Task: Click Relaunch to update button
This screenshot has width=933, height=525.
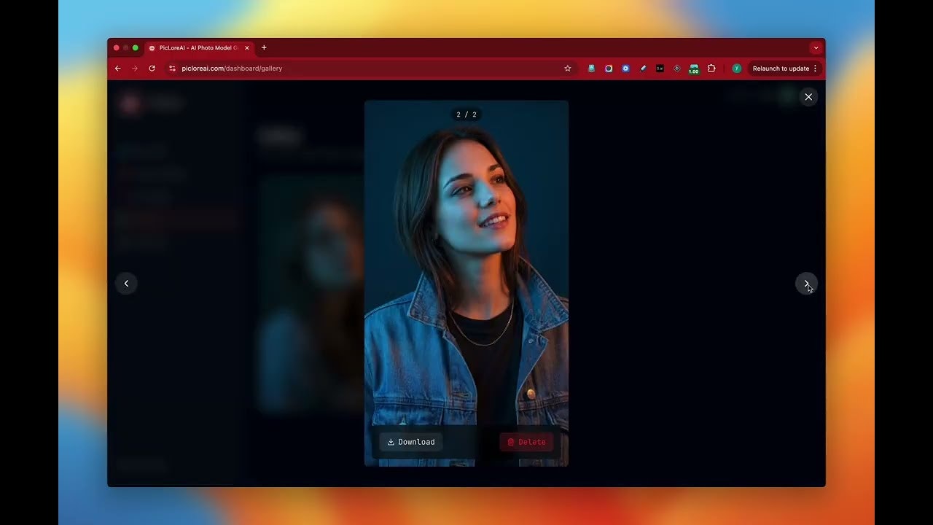Action: 781,69
